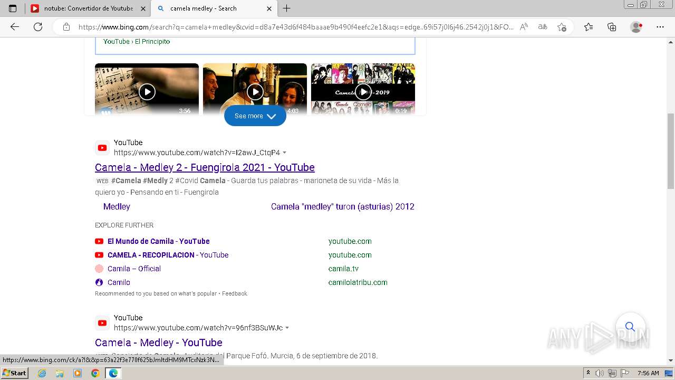Viewport: 675px width, 380px height.
Task: Open the network icon in system tray
Action: point(612,373)
